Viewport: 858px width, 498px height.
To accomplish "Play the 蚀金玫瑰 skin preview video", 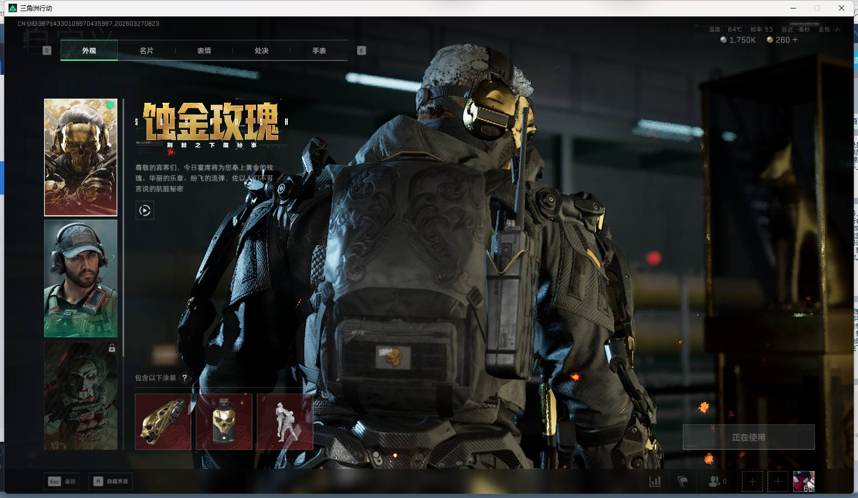I will point(145,211).
